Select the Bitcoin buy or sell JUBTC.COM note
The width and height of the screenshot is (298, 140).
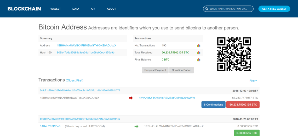point(85,126)
